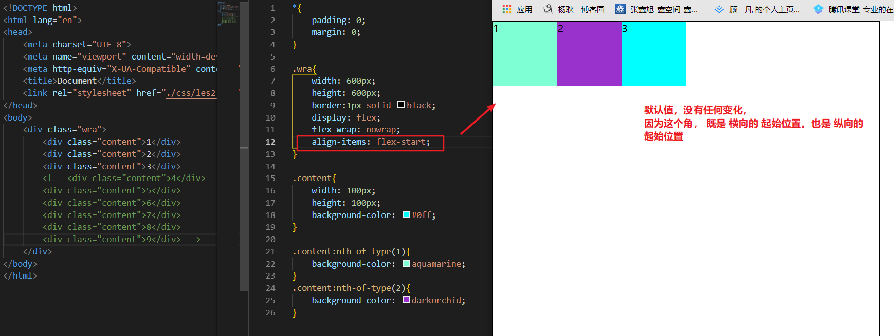Click line number 15 in CSS gutter

pyautogui.click(x=270, y=178)
